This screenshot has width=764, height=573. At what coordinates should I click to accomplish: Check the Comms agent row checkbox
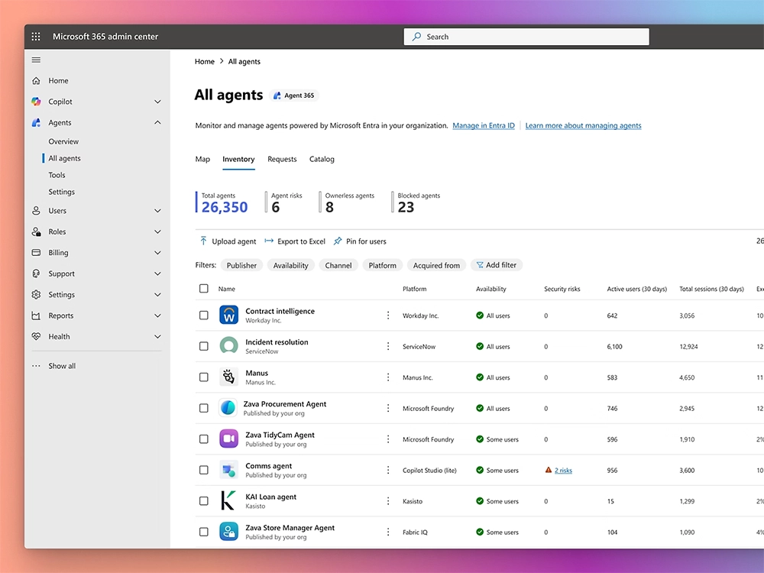[x=204, y=470]
